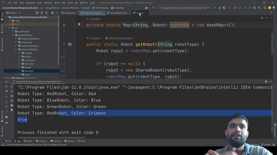Open the Git tool window button

pyautogui.click(x=8, y=141)
